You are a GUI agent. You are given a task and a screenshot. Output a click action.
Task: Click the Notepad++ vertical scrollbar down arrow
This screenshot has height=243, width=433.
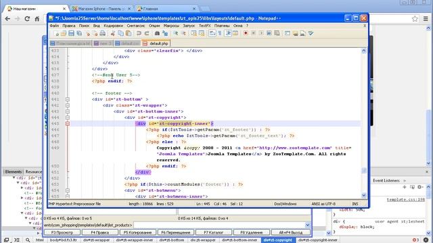tap(364, 195)
